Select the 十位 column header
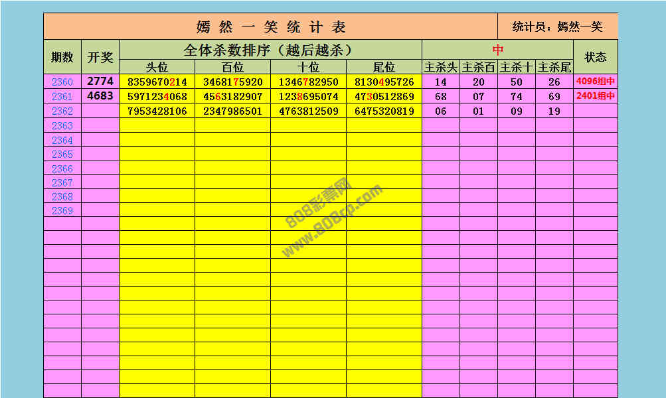Viewport: 666px width, 398px height. tap(308, 67)
